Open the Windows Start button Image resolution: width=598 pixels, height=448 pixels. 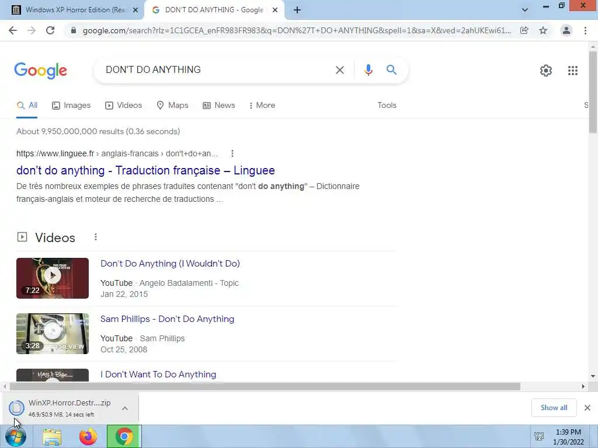(x=16, y=436)
